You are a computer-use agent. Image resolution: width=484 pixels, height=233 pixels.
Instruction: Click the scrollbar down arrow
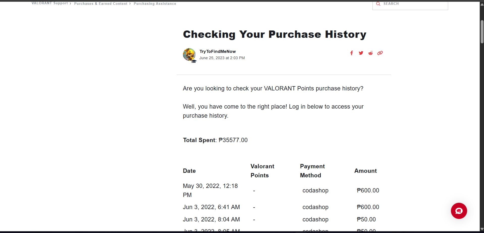482,229
